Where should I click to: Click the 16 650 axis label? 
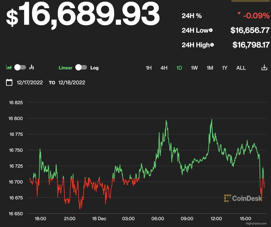pos(16,214)
